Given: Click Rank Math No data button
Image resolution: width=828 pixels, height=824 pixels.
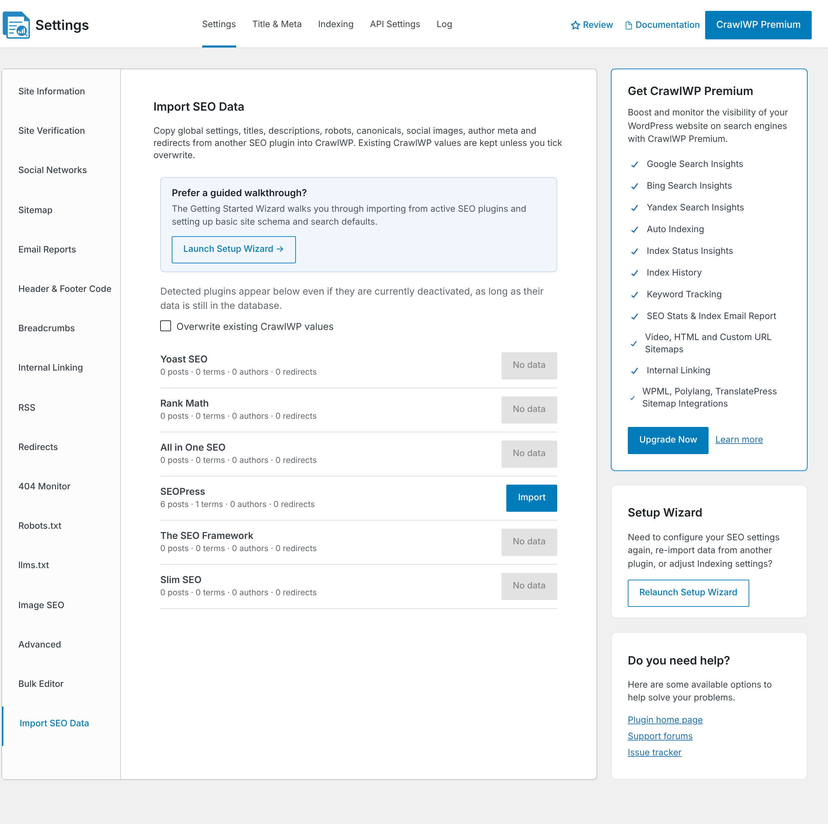Looking at the screenshot, I should click(x=529, y=409).
